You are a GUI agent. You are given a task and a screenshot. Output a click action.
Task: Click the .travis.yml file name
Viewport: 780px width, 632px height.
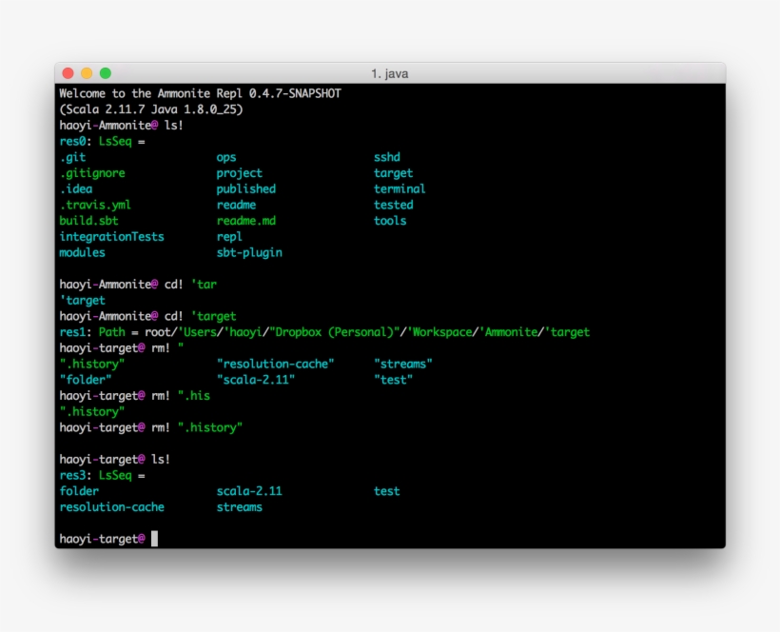click(95, 205)
